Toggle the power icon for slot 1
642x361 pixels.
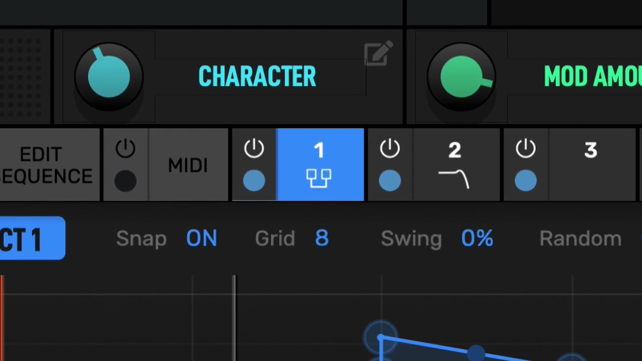(254, 149)
